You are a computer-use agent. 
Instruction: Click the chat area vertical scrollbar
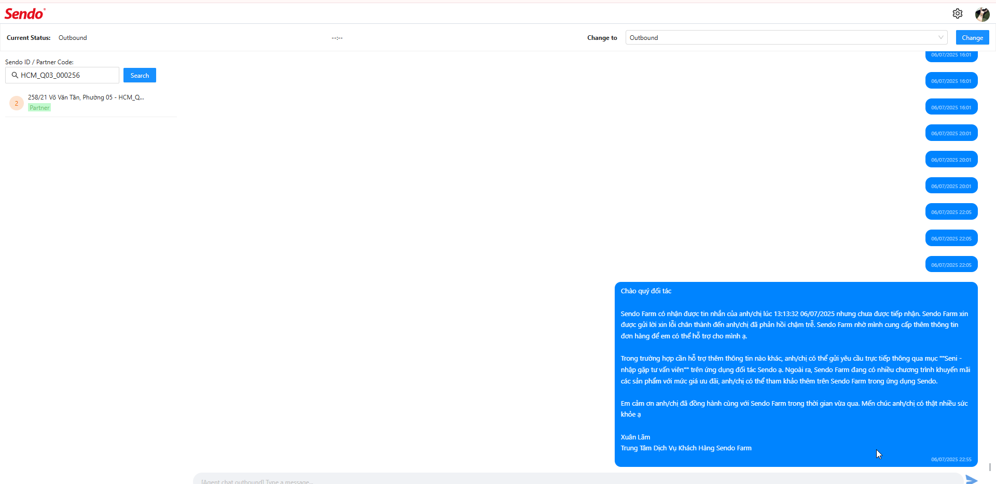pos(990,467)
